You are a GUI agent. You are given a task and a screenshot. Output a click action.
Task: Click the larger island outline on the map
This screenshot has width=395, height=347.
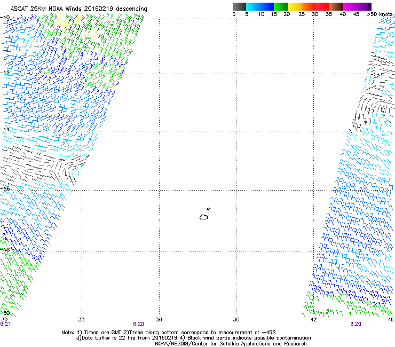click(204, 217)
